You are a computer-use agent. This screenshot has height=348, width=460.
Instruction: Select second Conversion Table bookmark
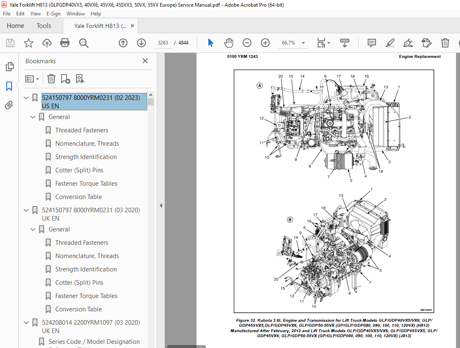point(79,309)
